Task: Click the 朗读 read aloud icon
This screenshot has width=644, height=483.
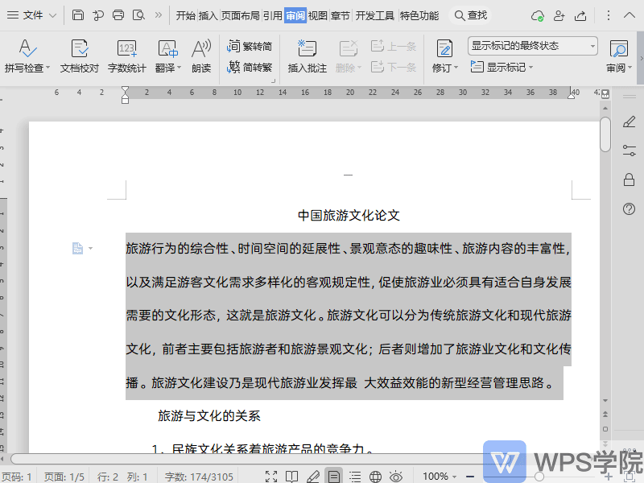Action: click(201, 56)
